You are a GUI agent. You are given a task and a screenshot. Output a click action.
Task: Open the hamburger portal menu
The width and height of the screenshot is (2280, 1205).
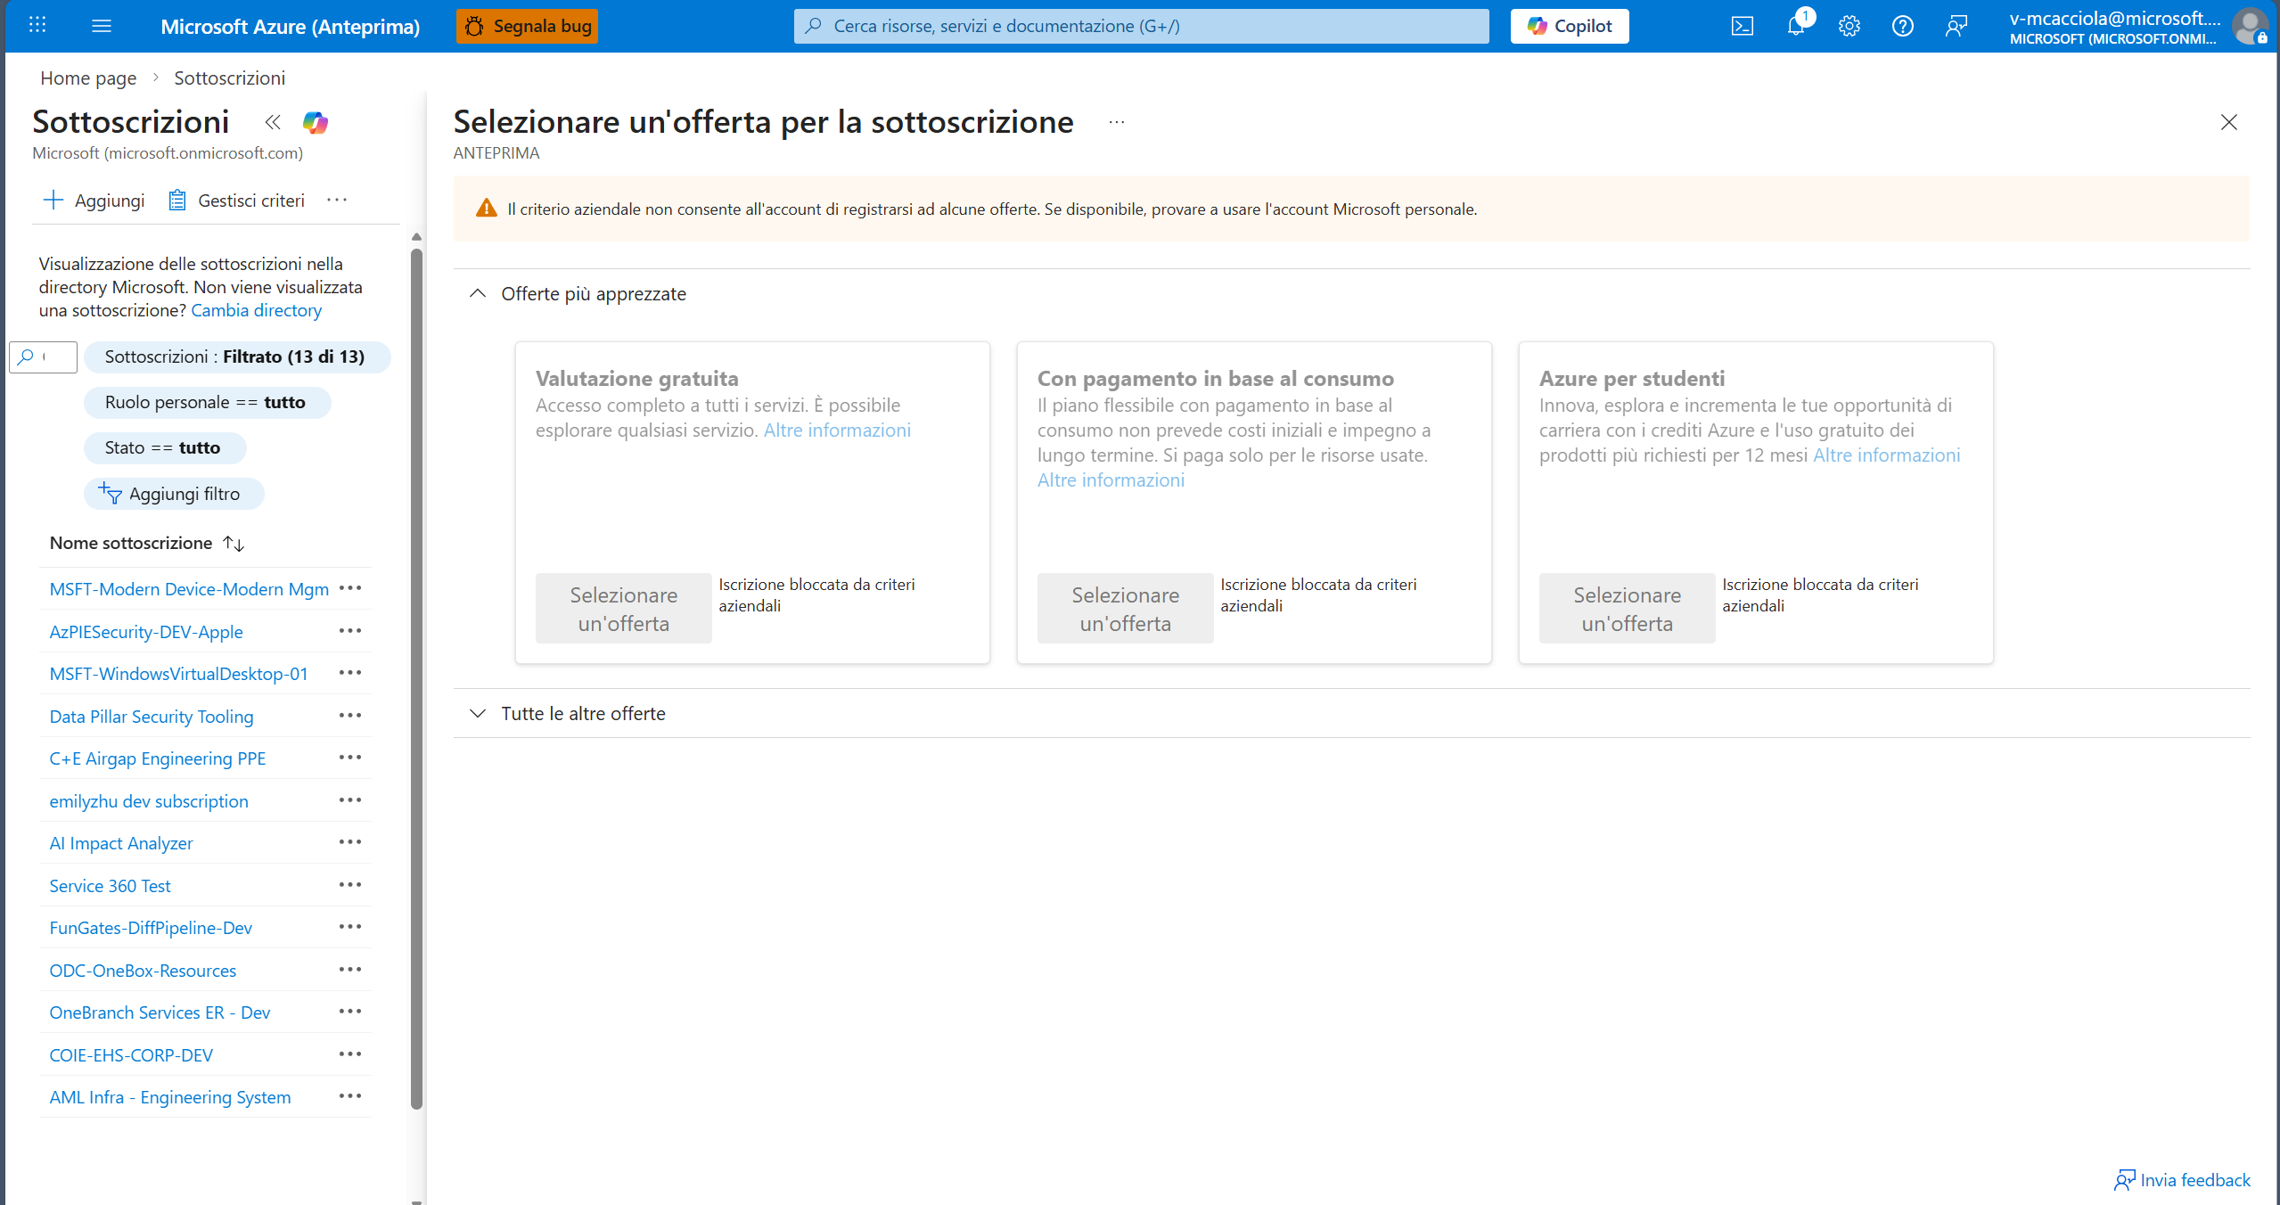click(x=102, y=26)
